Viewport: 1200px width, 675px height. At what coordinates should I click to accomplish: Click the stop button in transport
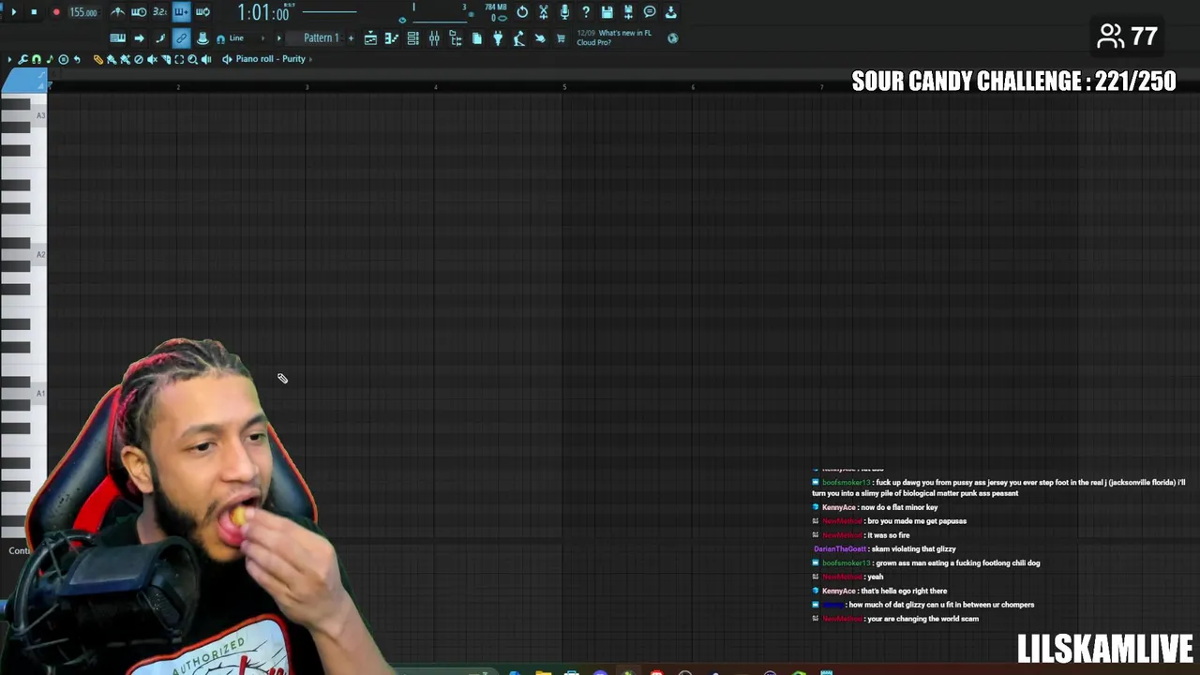34,12
